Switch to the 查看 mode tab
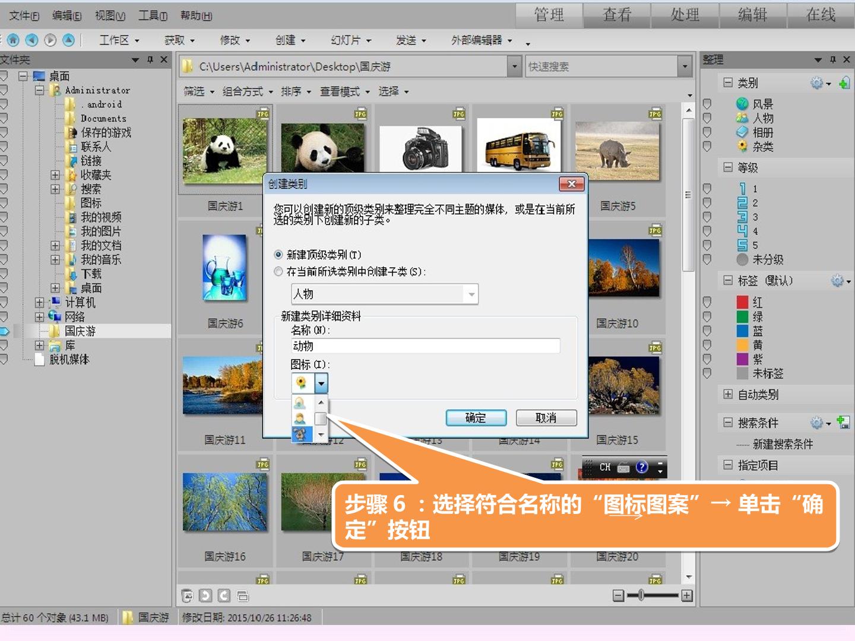855x641 pixels. click(617, 15)
